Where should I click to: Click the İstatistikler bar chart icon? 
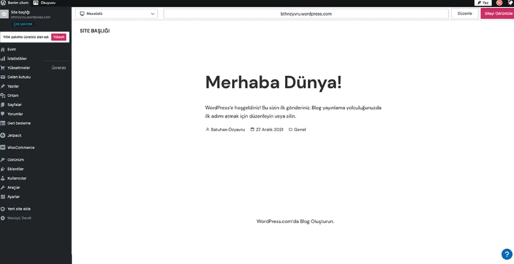point(3,59)
